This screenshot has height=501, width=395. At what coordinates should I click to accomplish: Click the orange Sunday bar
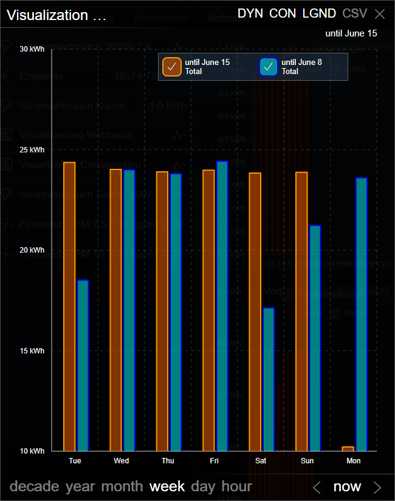pos(301,312)
